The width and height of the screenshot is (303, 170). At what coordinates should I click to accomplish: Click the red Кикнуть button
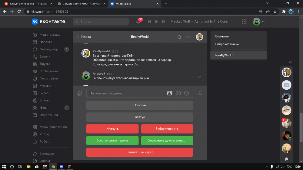coord(112,129)
